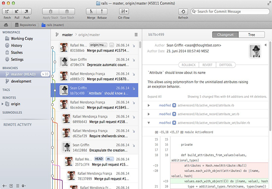Screen dimensions: 272x189
Task: Click the Rebase toolbar icon
Action: 102,11
